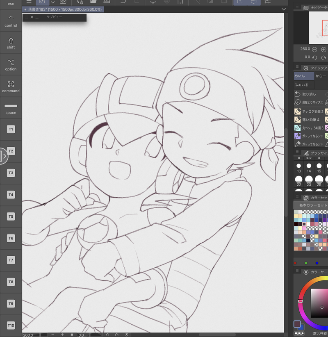Select the 丸ペン。SAI風 3 pen tool
328x337 pixels.
(309, 128)
